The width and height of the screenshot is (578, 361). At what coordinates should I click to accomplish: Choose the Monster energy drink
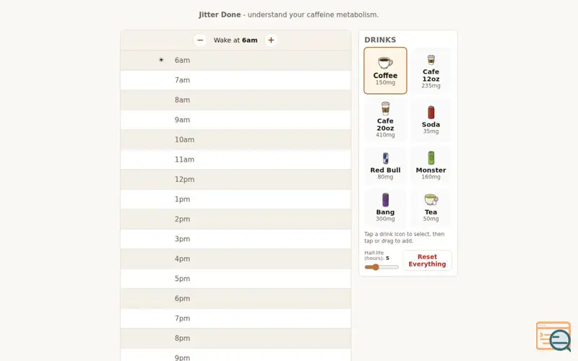(x=431, y=165)
